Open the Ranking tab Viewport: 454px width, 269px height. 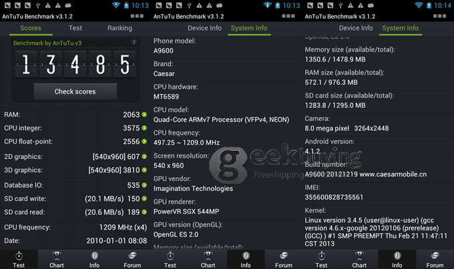pyautogui.click(x=120, y=28)
